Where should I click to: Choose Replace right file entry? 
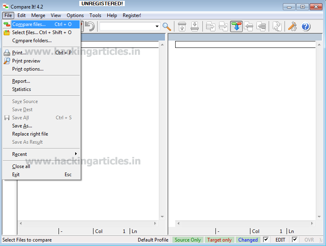41,134
